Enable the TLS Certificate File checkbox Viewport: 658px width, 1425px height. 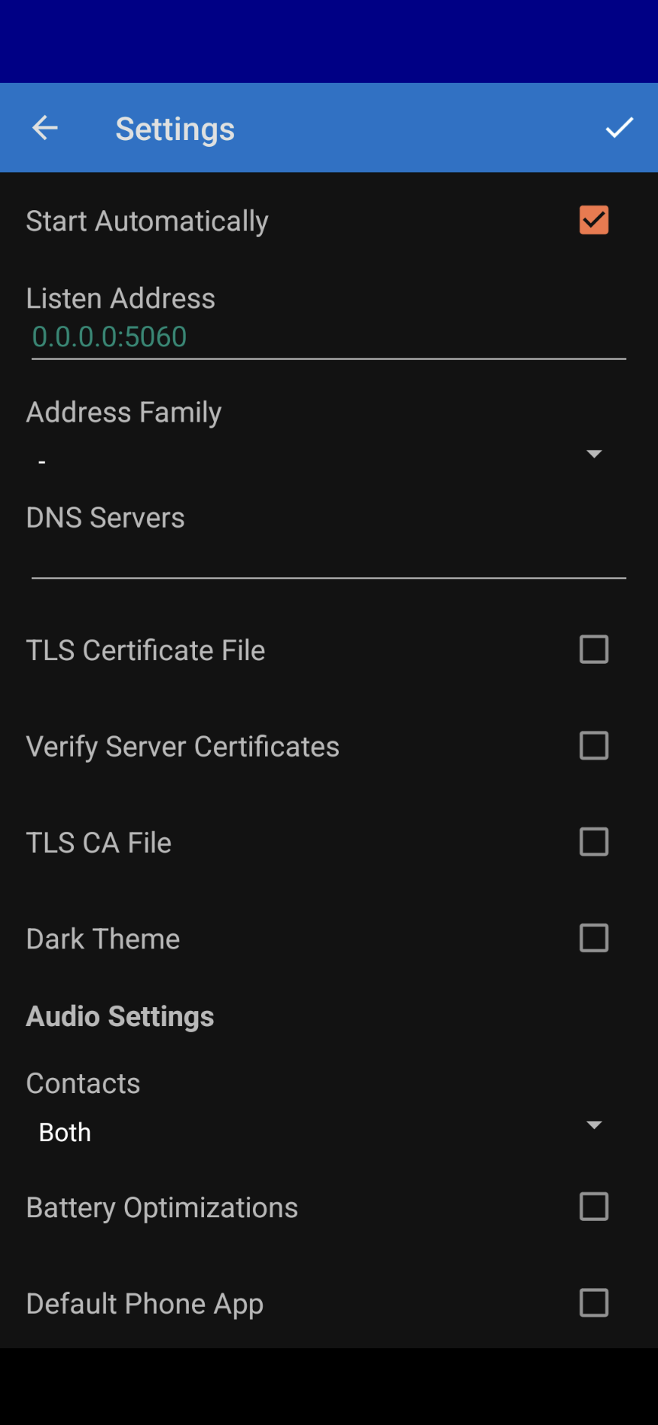(x=594, y=649)
